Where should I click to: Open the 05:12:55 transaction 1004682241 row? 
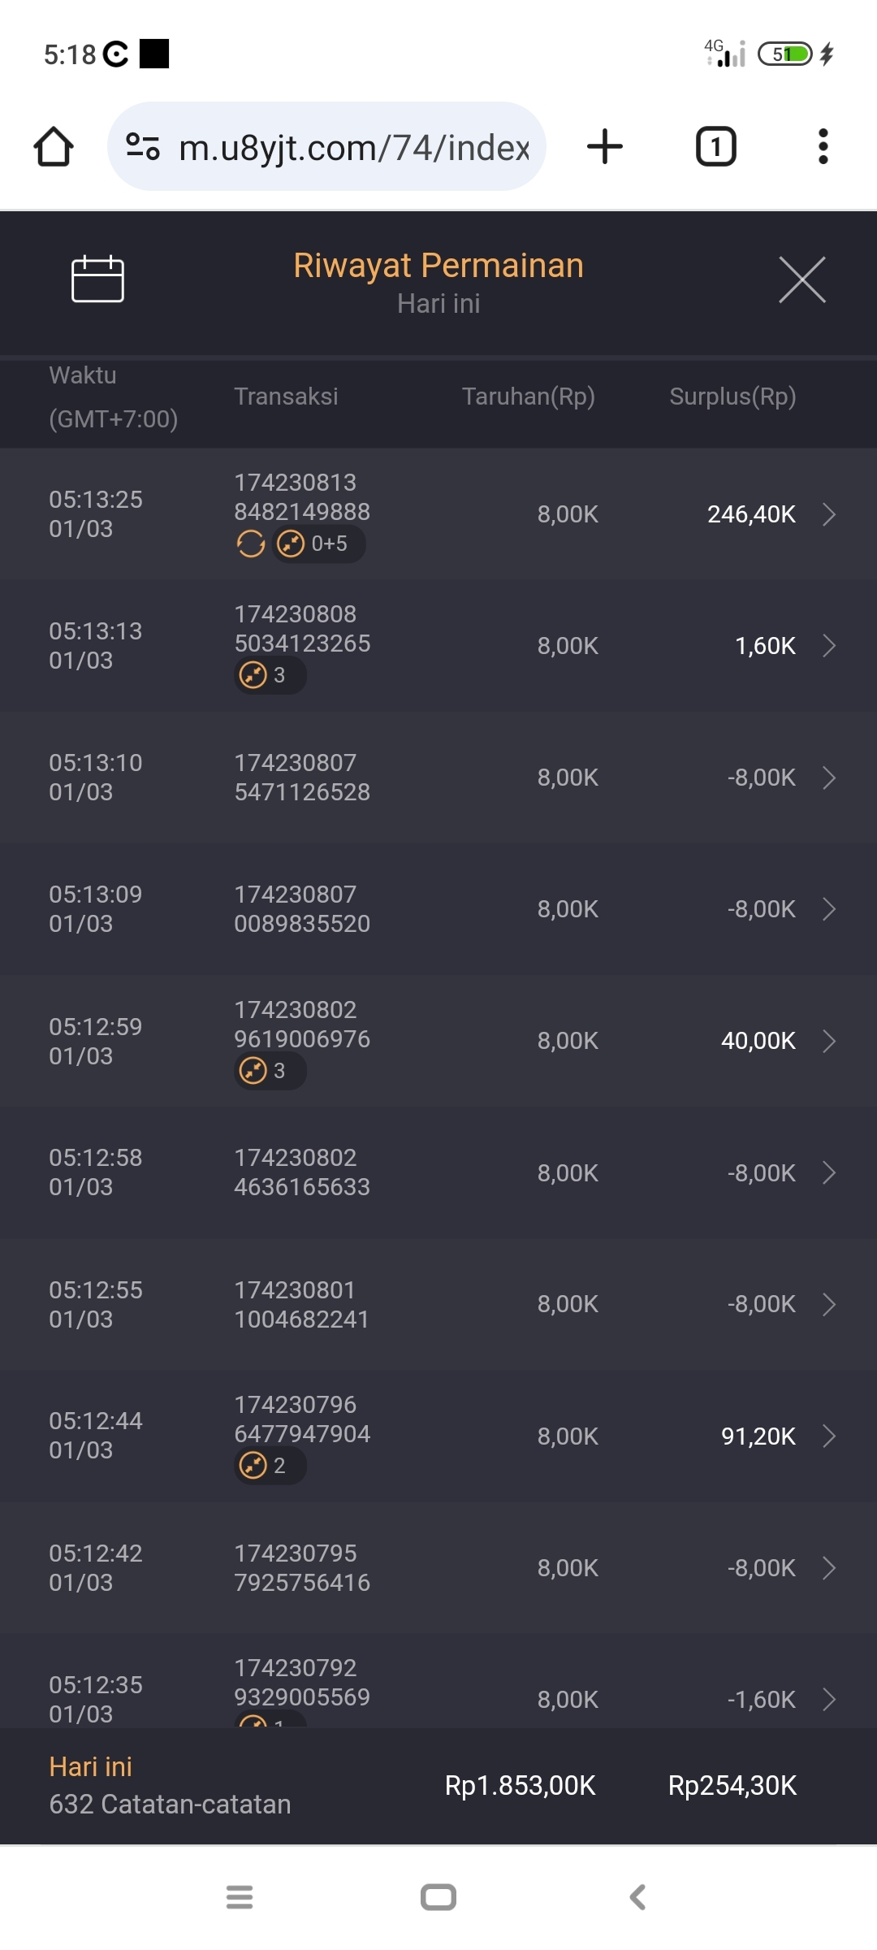[x=438, y=1304]
